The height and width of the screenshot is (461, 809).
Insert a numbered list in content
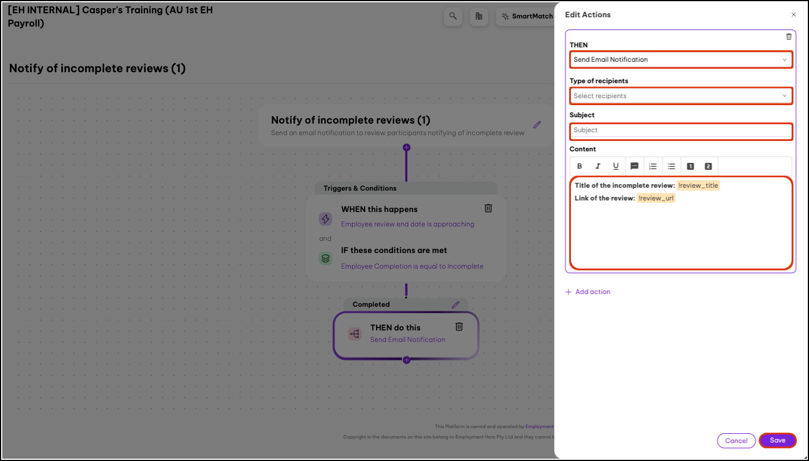[653, 166]
